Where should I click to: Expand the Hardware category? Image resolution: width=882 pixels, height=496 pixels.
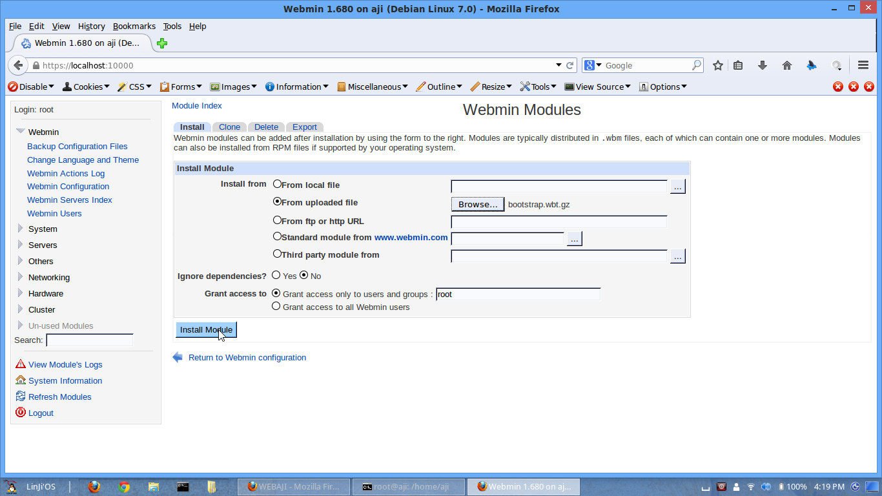(x=21, y=293)
